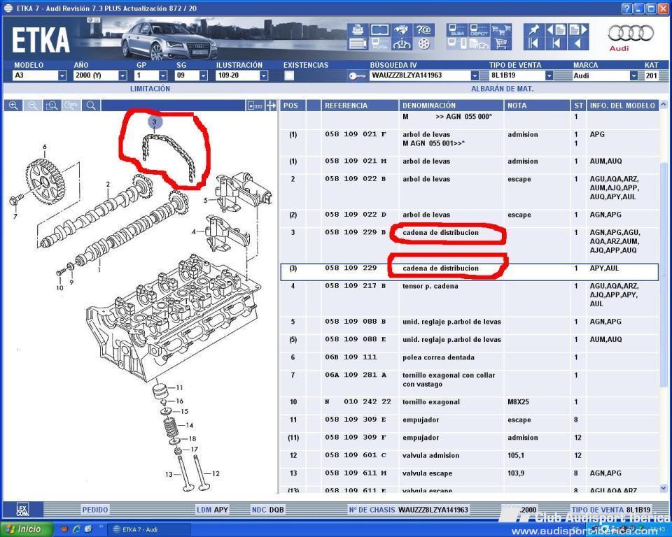Click the single shopping cart icon
The height and width of the screenshot is (537, 672).
click(501, 43)
